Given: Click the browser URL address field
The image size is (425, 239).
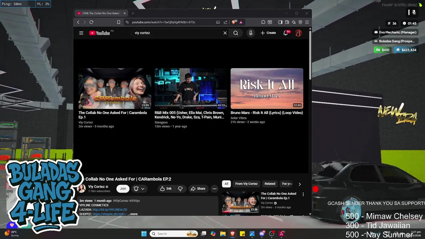Looking at the screenshot, I should point(163,22).
